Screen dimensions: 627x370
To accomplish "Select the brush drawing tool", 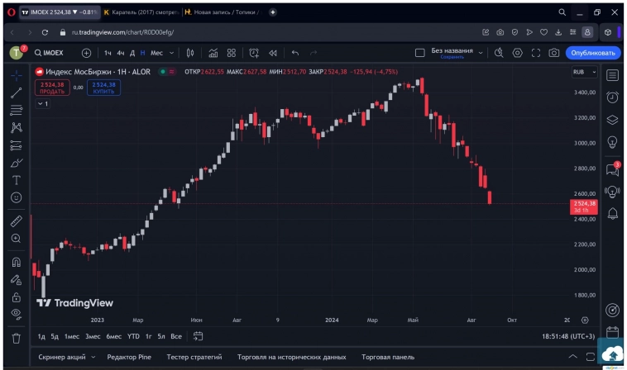I will (x=17, y=163).
